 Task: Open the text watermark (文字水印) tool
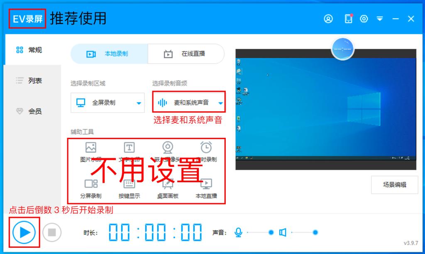(129, 147)
